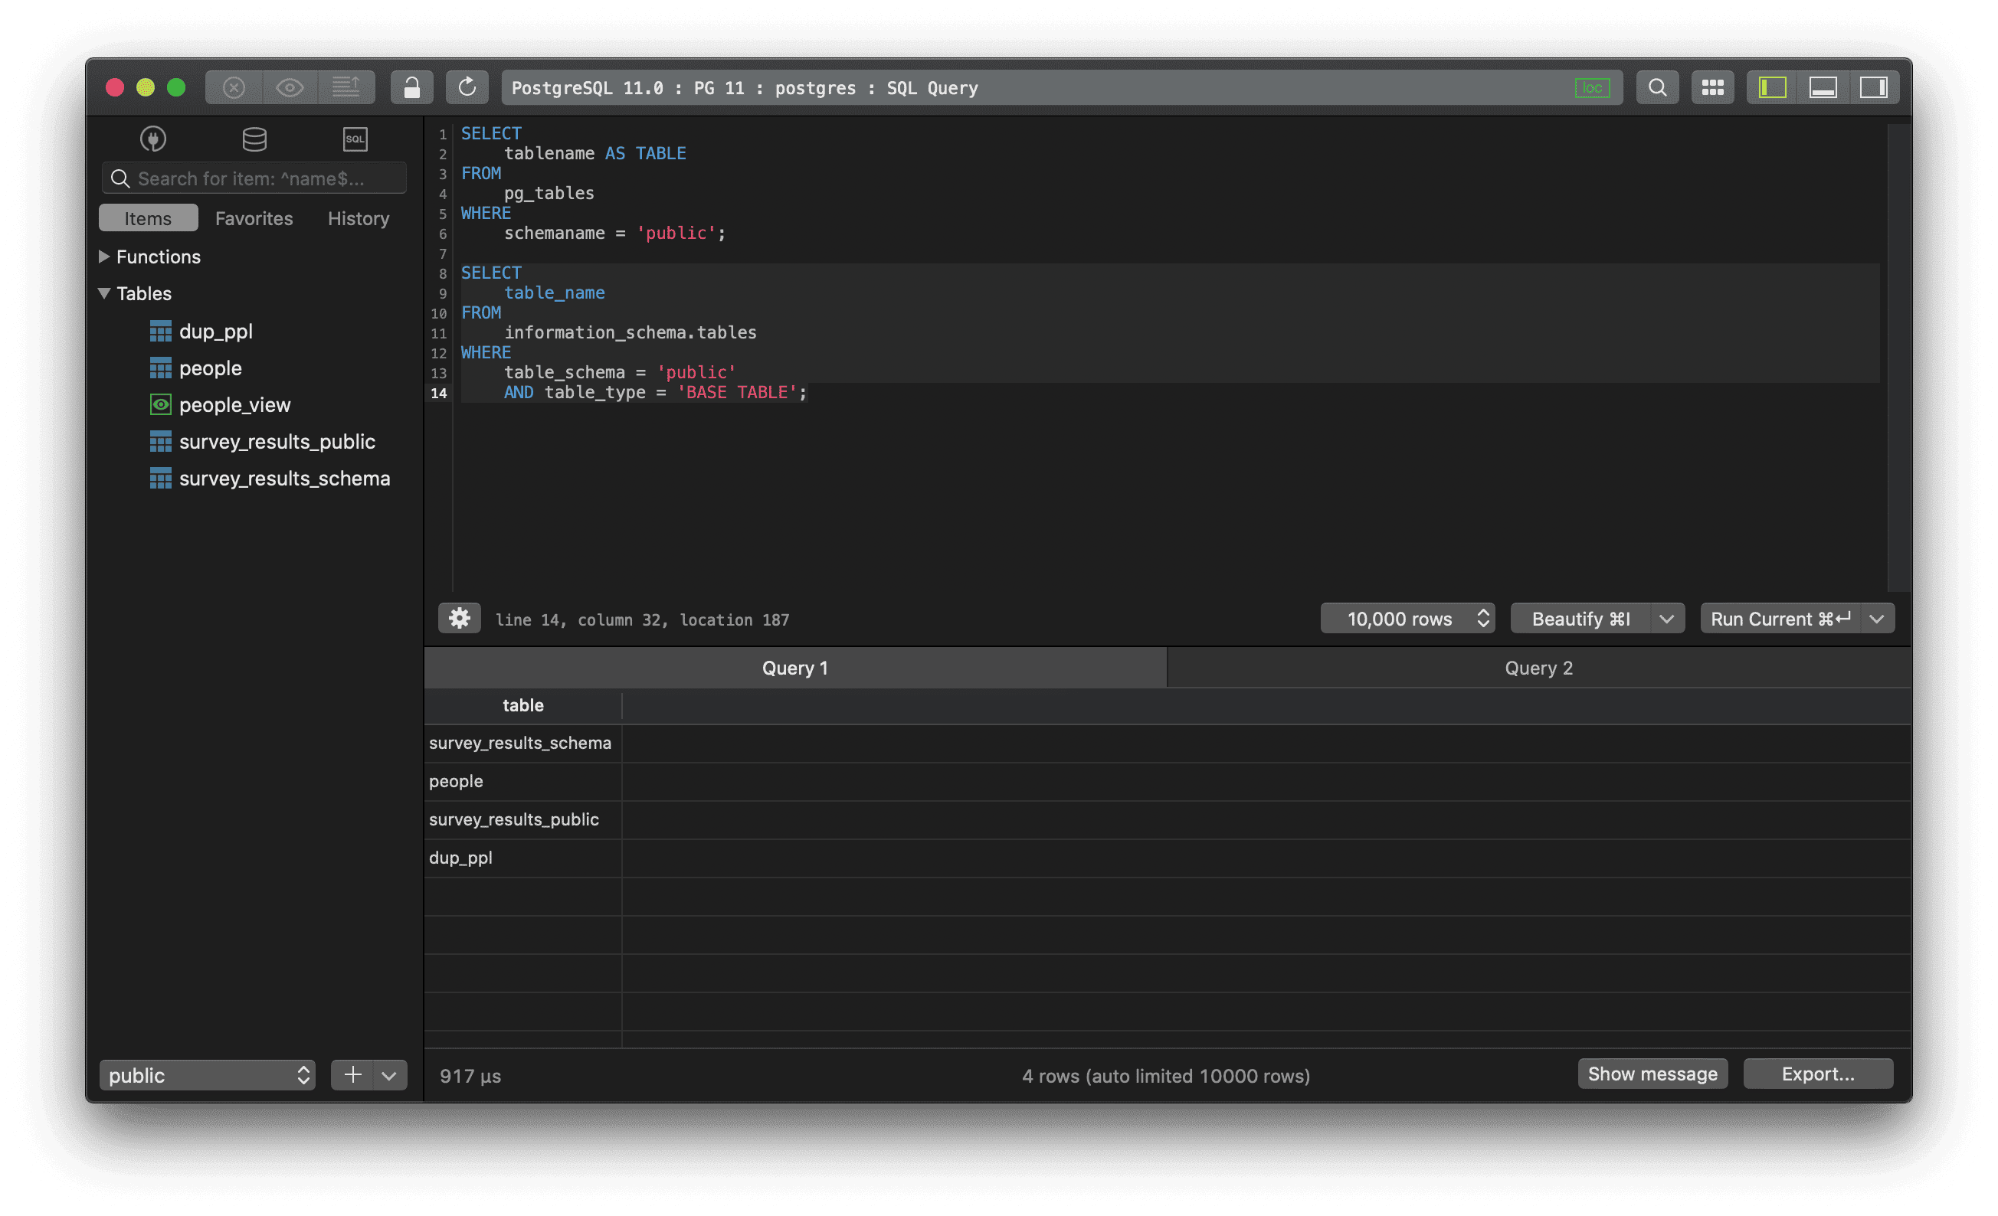
Task: Collapse the Tables tree section
Action: point(105,293)
